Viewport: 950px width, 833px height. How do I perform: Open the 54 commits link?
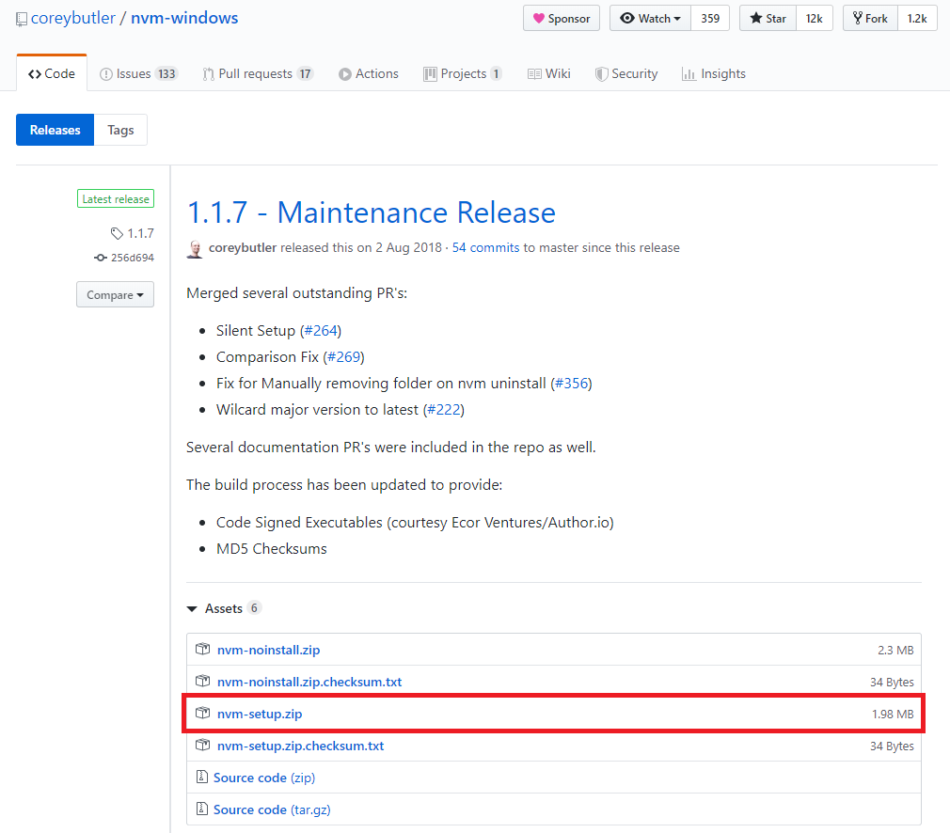pyautogui.click(x=486, y=248)
